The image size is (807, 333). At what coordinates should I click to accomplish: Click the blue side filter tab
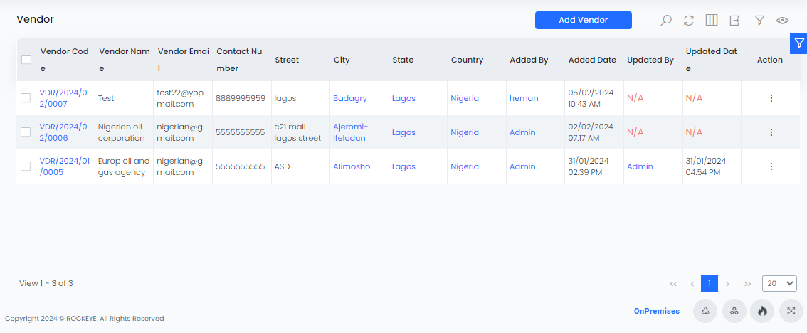[798, 43]
